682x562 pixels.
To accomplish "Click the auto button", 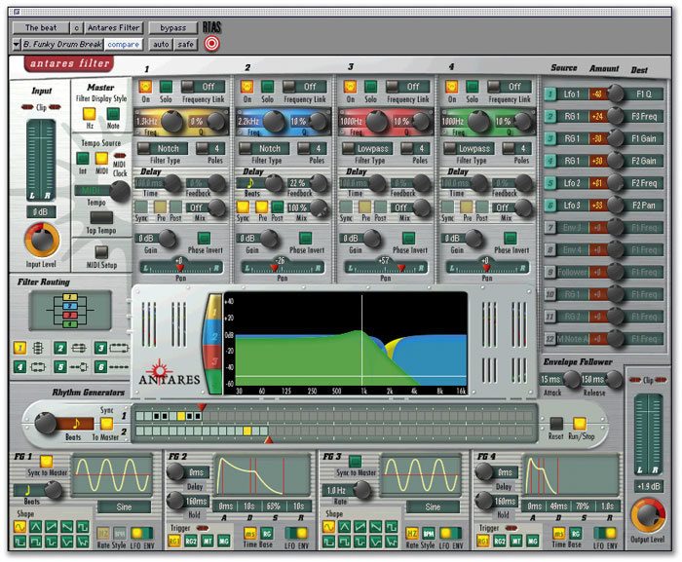I will pos(161,44).
